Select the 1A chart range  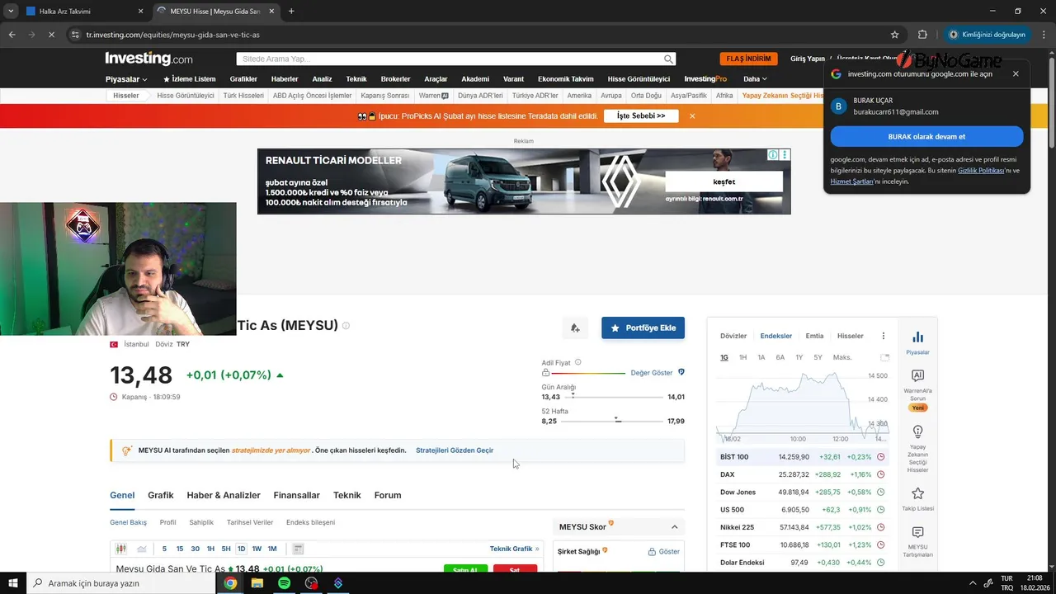[761, 357]
